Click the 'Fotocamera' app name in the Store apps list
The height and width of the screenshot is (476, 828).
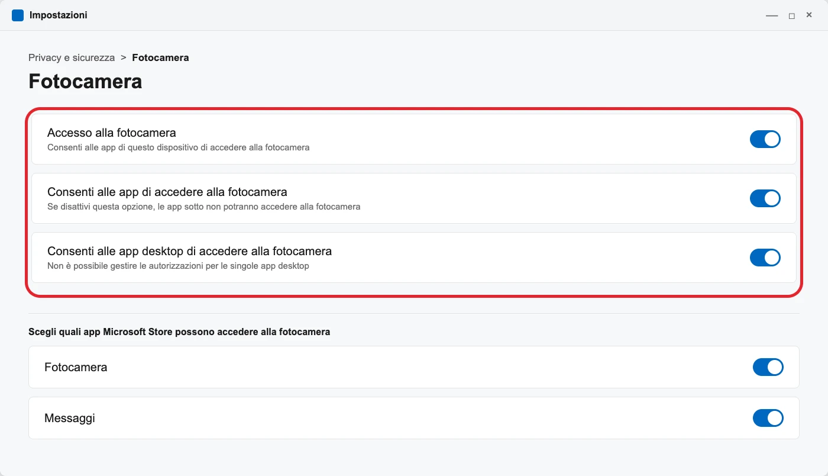tap(76, 367)
